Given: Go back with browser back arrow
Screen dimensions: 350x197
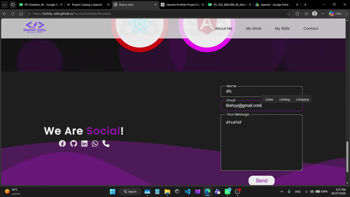Looking at the screenshot, I should [5, 14].
